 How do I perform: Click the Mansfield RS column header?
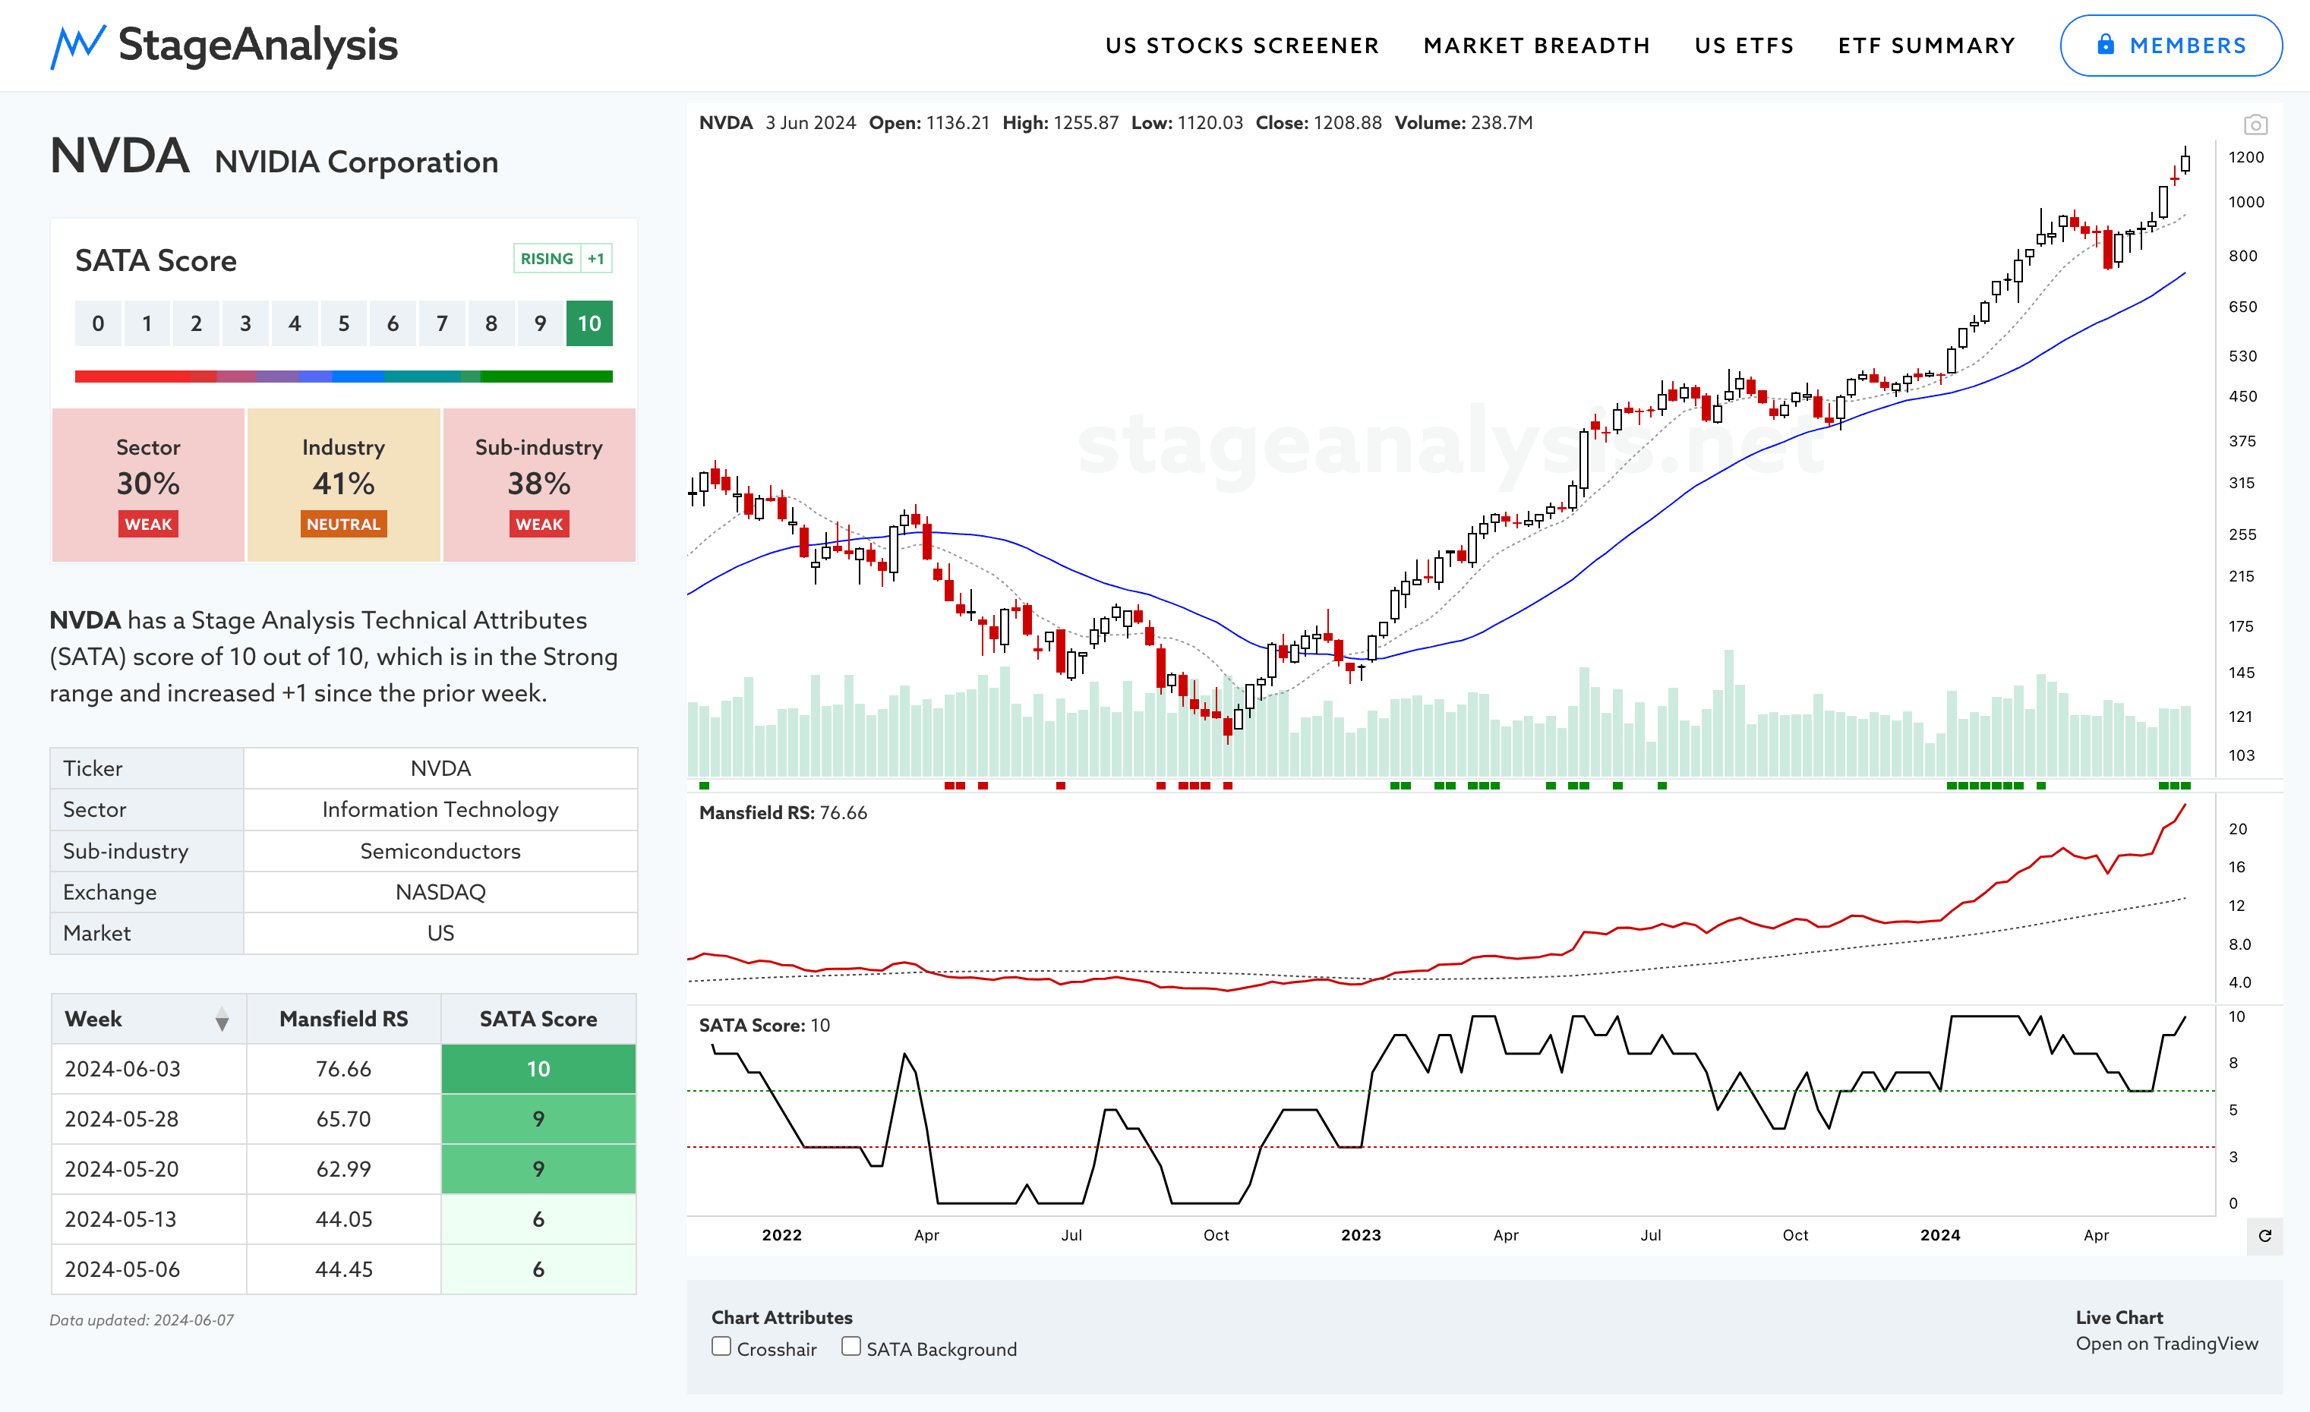coord(343,1019)
